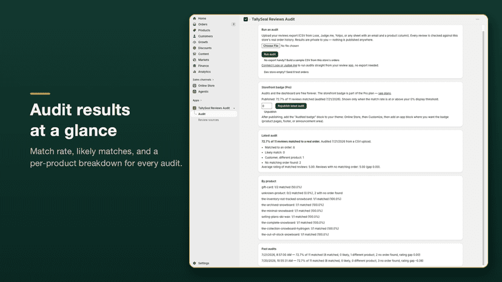This screenshot has width=502, height=282.
Task: Click the gift-card 1/2 matched row
Action: pos(282,187)
